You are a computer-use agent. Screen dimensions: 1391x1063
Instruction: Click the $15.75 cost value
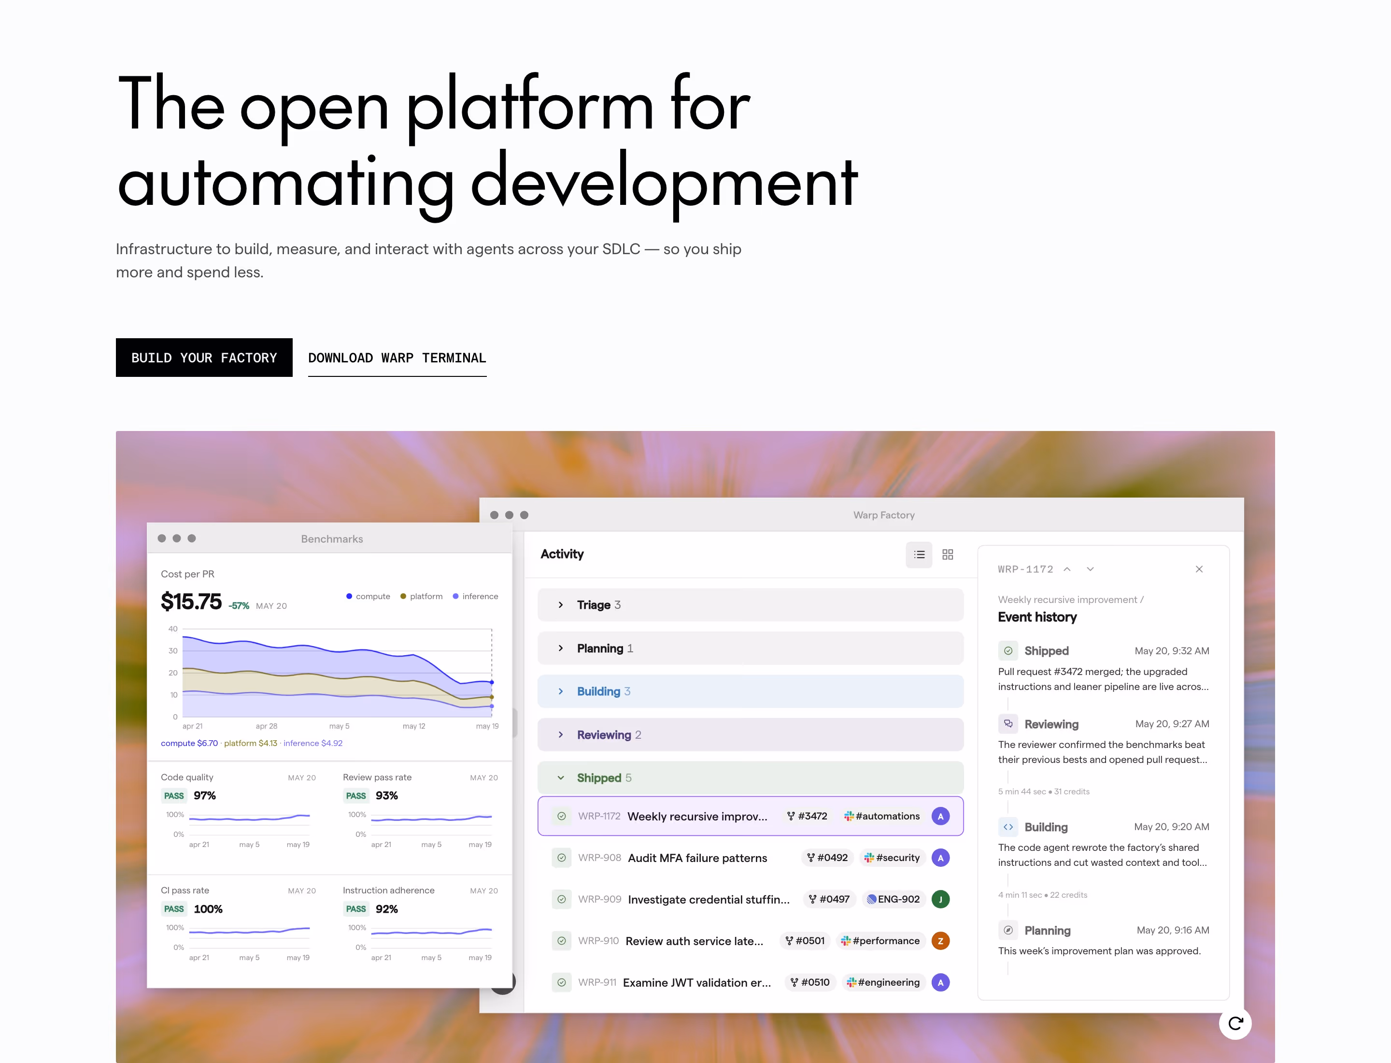191,601
